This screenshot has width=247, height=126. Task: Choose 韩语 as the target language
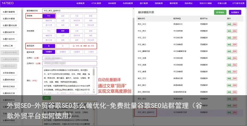91,31
